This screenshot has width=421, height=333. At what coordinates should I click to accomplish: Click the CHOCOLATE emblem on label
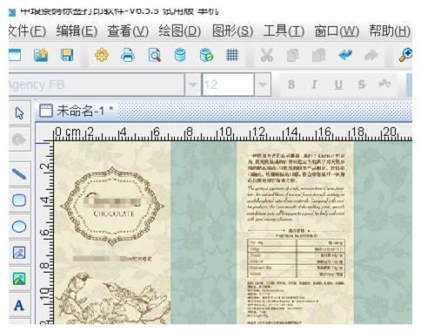112,206
